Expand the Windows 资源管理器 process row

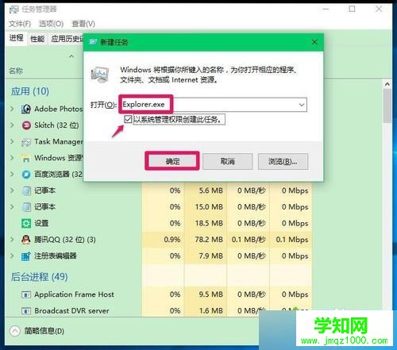[x=12, y=158]
